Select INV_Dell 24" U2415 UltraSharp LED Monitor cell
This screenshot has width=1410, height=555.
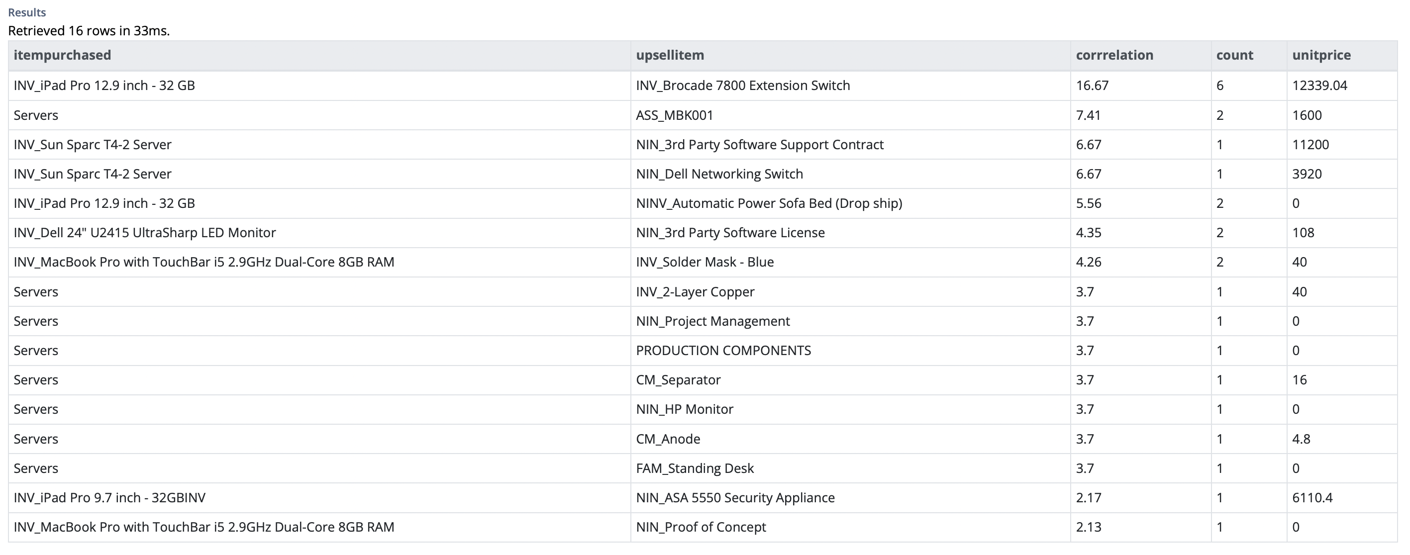(x=319, y=233)
